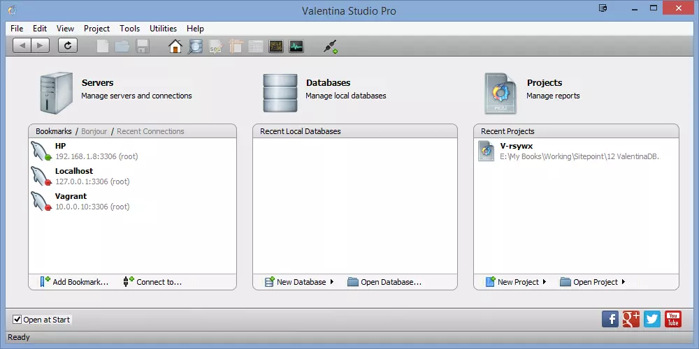Toggle the Open at Start checkbox
The image size is (699, 349).
[17, 319]
